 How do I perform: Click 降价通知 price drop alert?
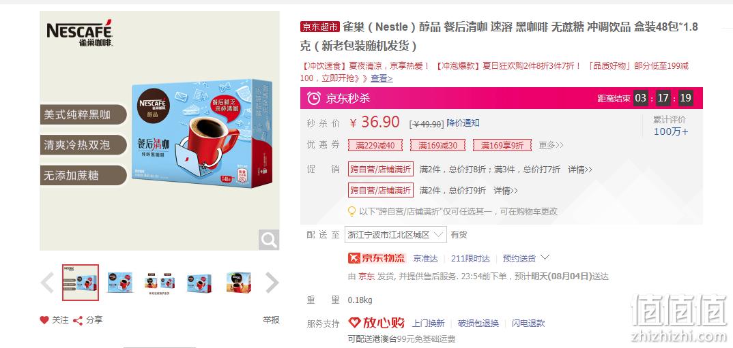[463, 123]
